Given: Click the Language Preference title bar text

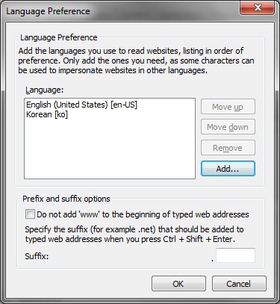Looking at the screenshot, I should pyautogui.click(x=48, y=11).
